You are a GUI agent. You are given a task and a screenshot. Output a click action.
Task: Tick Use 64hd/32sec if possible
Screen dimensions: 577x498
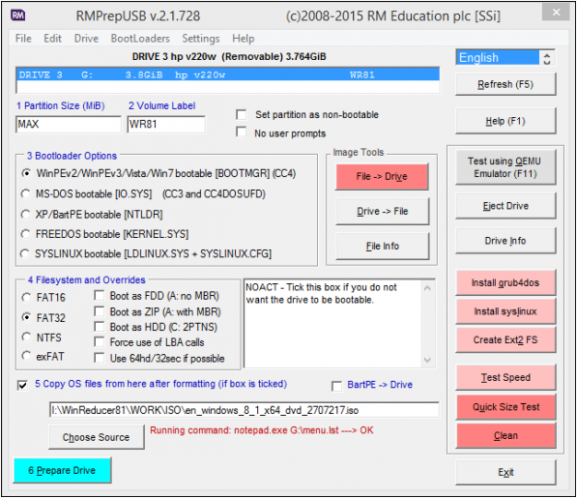click(x=99, y=358)
